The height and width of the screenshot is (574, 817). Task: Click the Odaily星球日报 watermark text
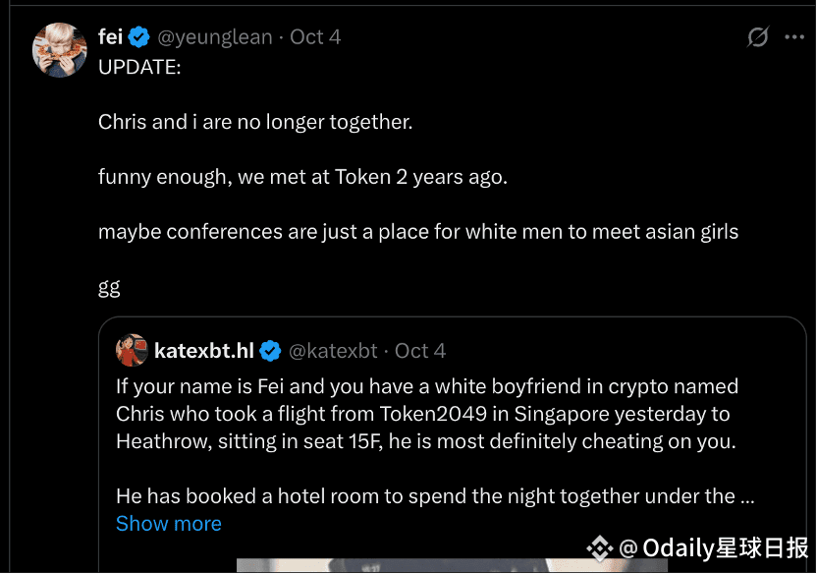click(x=725, y=547)
